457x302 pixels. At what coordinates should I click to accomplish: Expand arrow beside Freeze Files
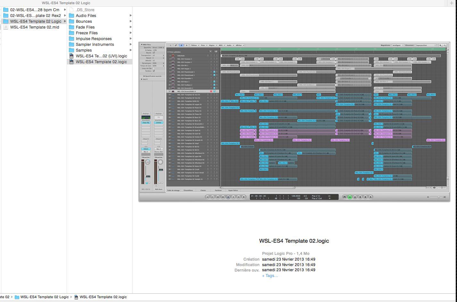click(130, 33)
